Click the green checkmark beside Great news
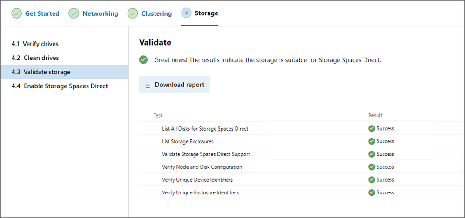 coord(143,60)
